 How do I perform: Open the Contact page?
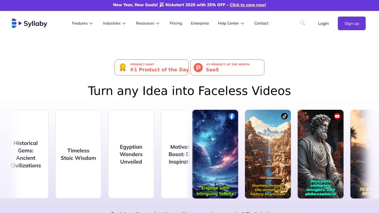pyautogui.click(x=261, y=23)
